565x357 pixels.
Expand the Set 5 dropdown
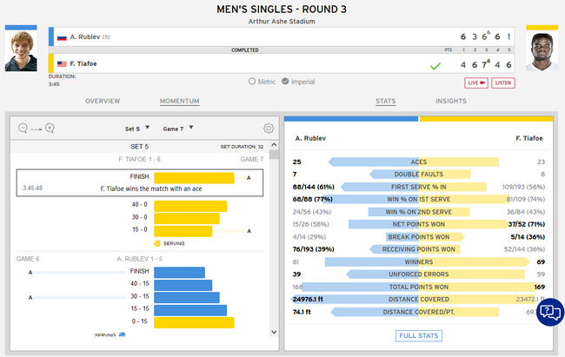coord(138,129)
